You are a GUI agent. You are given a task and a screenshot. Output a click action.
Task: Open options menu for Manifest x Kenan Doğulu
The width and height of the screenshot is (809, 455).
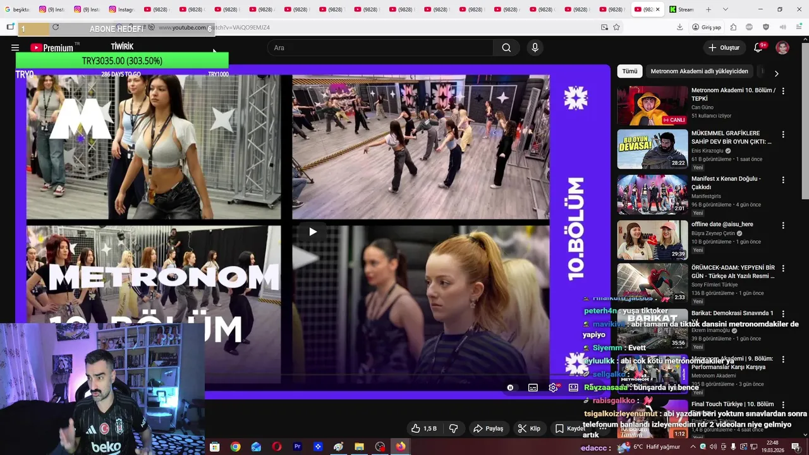pyautogui.click(x=783, y=179)
